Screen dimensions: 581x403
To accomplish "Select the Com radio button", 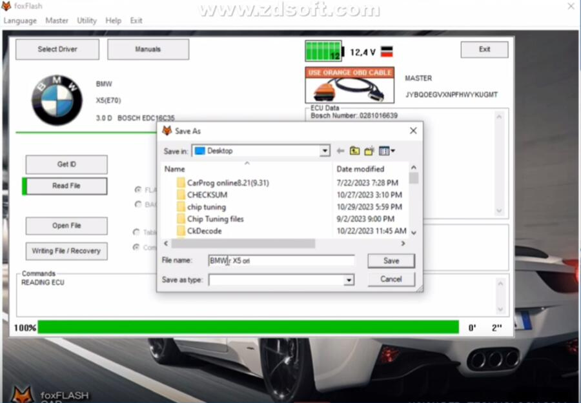I will pyautogui.click(x=136, y=247).
